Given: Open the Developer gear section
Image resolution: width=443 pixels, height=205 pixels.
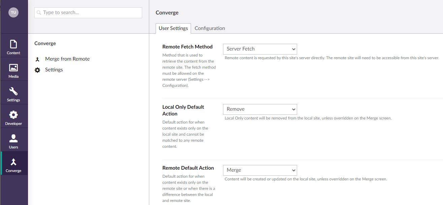Looking at the screenshot, I should point(13,115).
